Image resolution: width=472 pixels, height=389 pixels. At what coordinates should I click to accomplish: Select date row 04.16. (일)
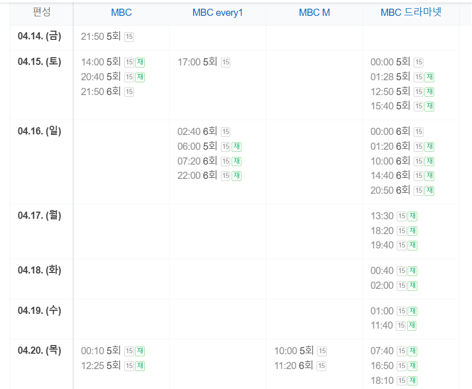point(39,131)
